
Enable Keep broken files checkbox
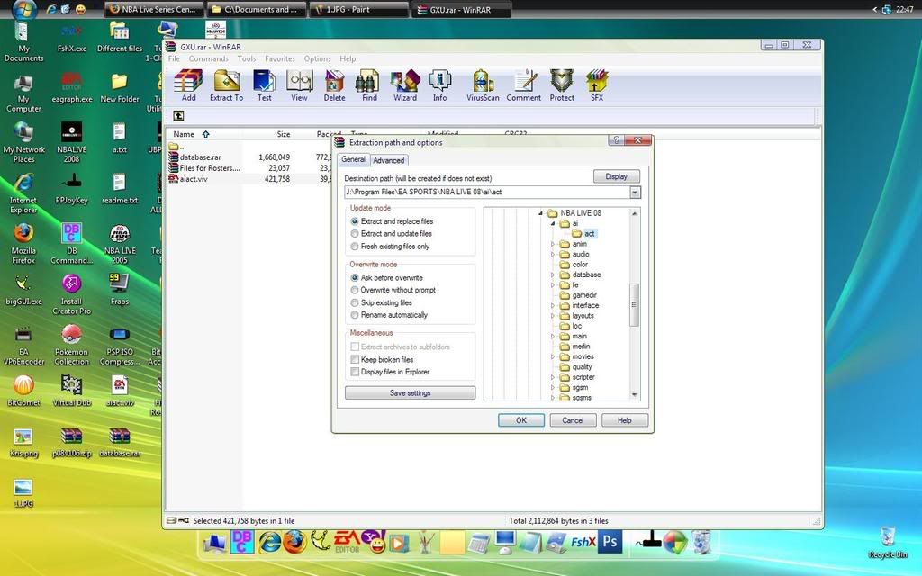[355, 359]
